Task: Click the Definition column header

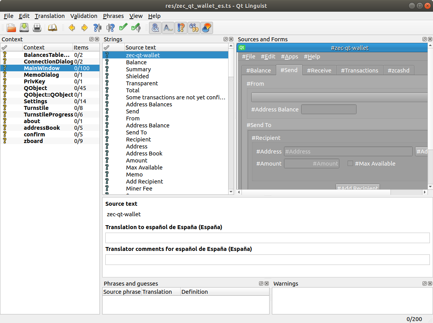Action: click(x=225, y=292)
